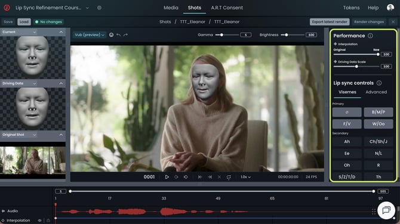
Task: Open the A.R.T Consent tab
Action: tap(227, 8)
